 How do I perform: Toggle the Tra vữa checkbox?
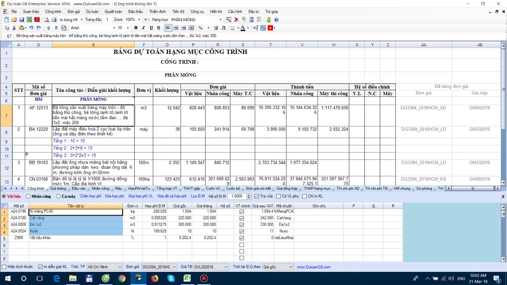257,196
